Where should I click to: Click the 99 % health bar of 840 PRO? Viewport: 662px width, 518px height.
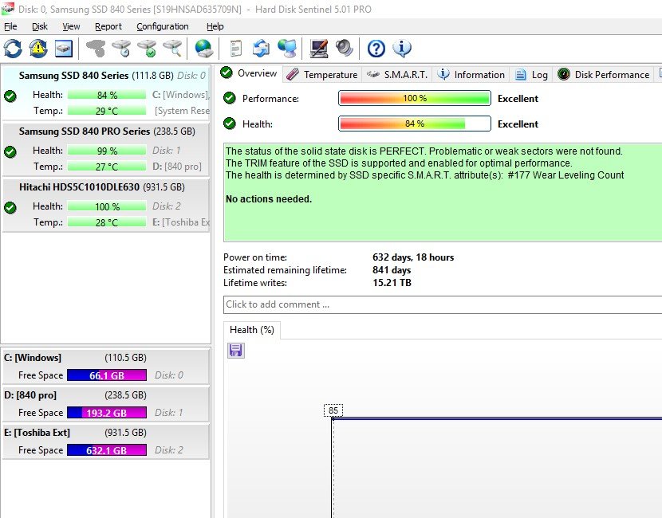point(107,151)
